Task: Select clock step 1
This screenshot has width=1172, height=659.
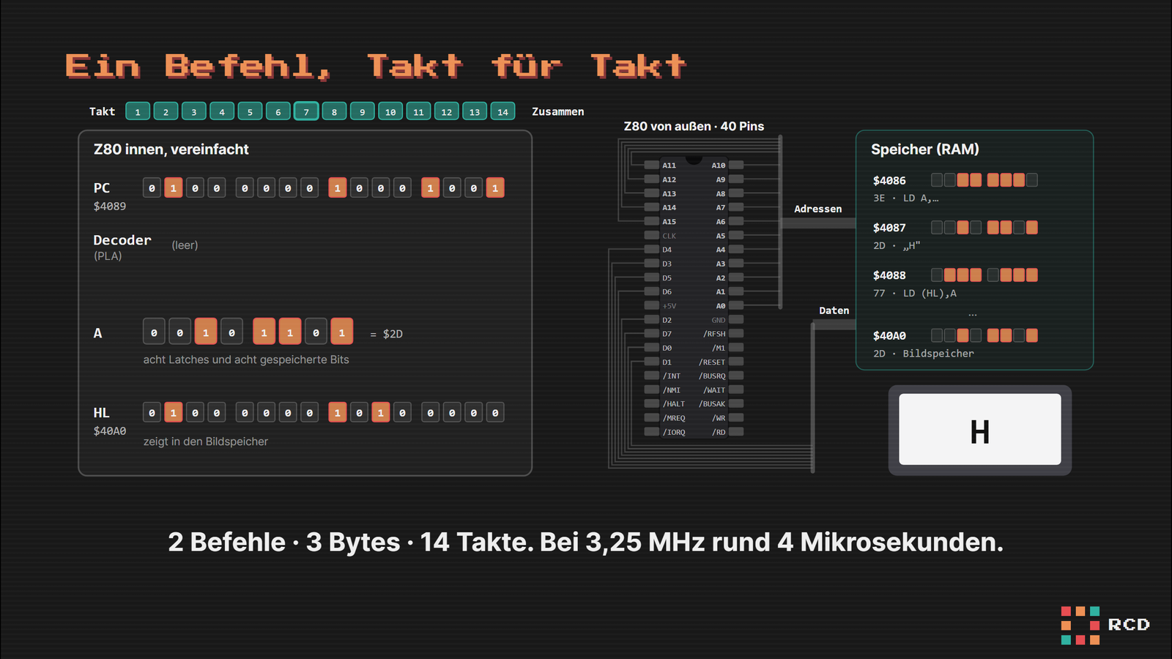Action: tap(138, 111)
